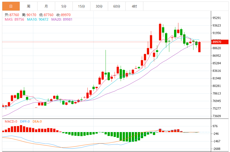Click the orange DEA indicator label
Viewport: 230px width, 152px height.
pyautogui.click(x=37, y=122)
